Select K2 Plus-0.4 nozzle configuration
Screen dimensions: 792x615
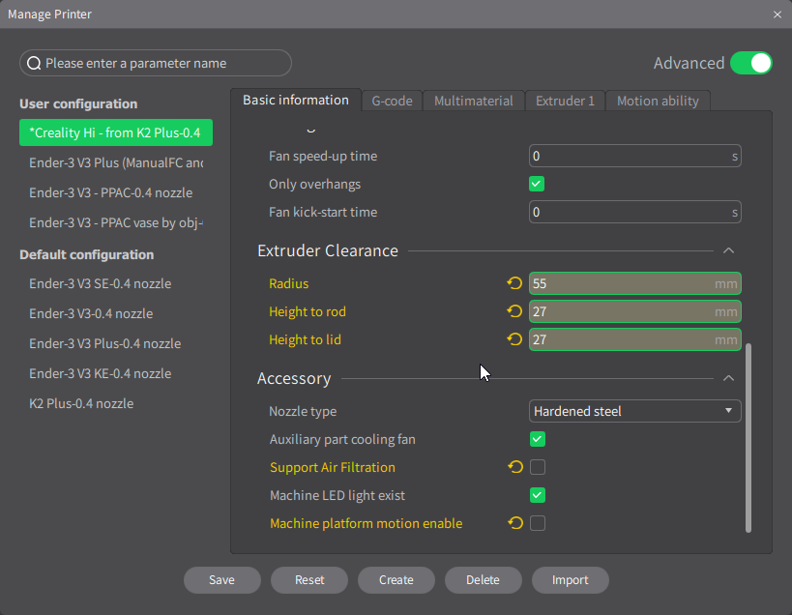coord(81,403)
